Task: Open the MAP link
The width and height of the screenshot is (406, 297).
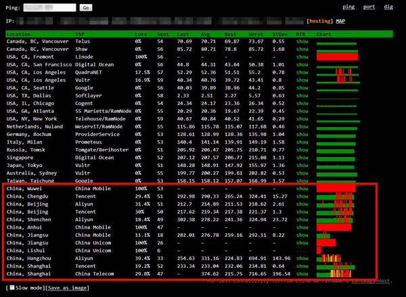Action: click(x=340, y=22)
